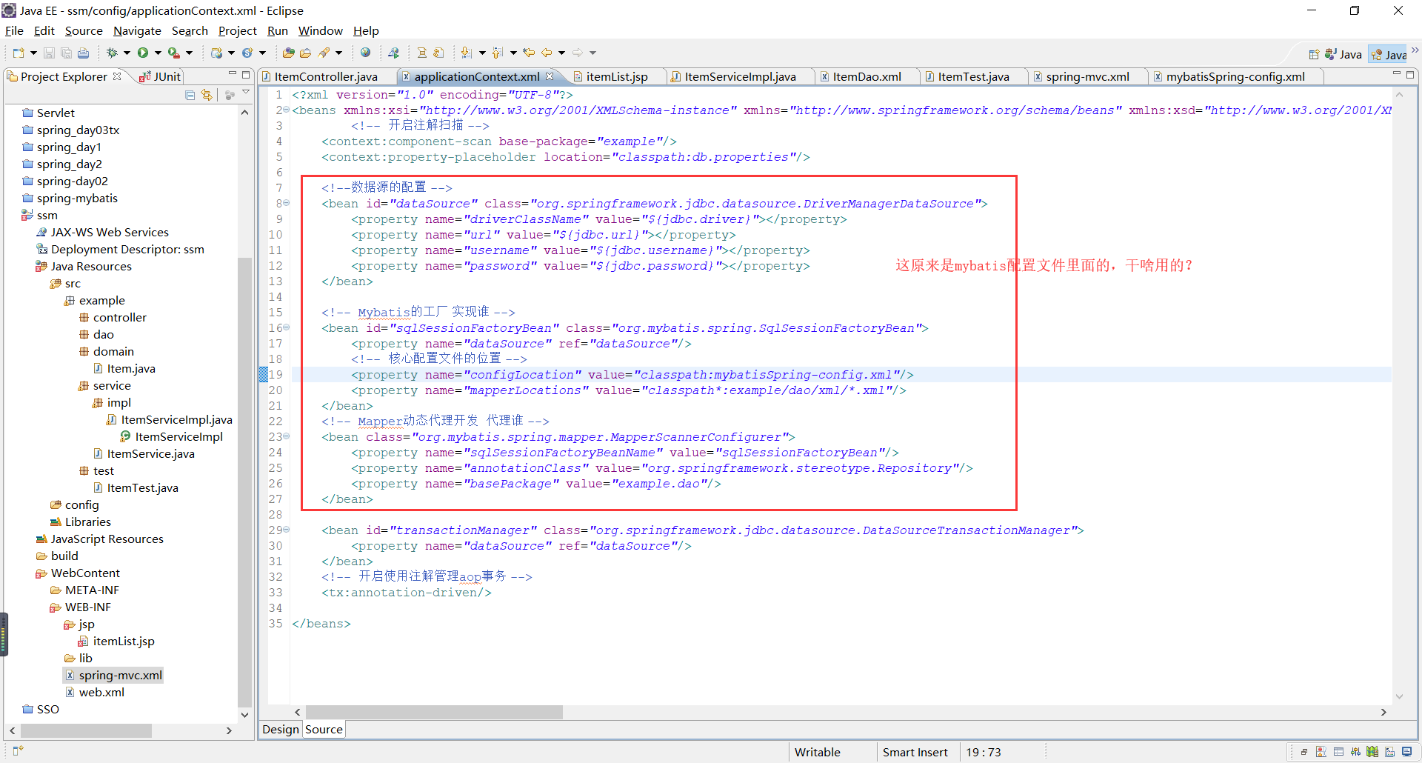Click New Dynamic Web Project icon
This screenshot has width=1422, height=763.
pos(216,53)
